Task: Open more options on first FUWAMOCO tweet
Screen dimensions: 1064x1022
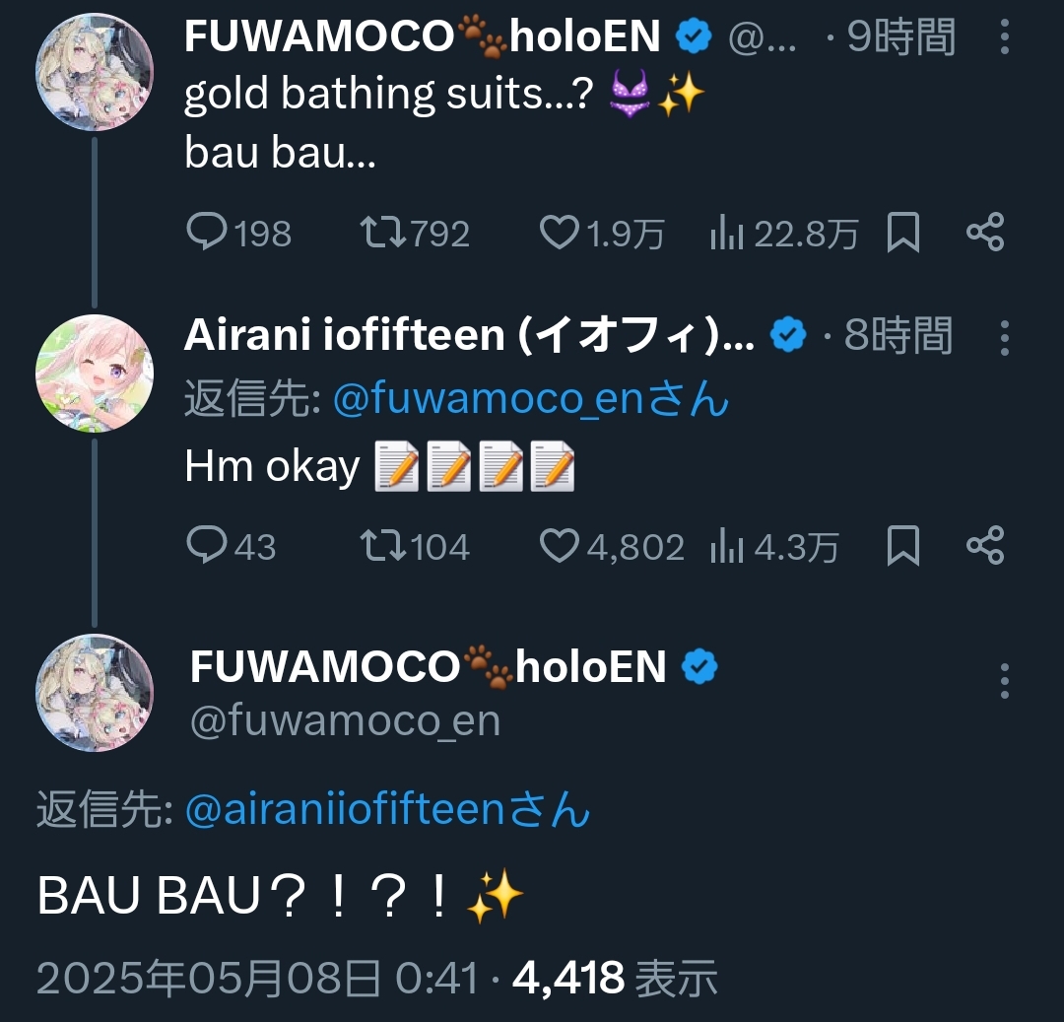Action: coord(1005,36)
